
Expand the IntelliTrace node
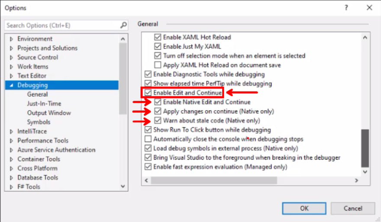click(x=11, y=131)
